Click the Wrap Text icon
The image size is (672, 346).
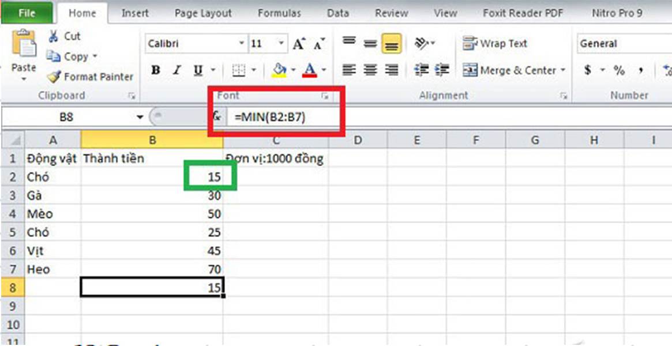click(x=493, y=43)
